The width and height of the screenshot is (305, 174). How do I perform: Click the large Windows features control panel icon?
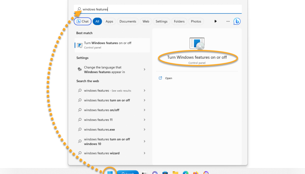click(197, 43)
